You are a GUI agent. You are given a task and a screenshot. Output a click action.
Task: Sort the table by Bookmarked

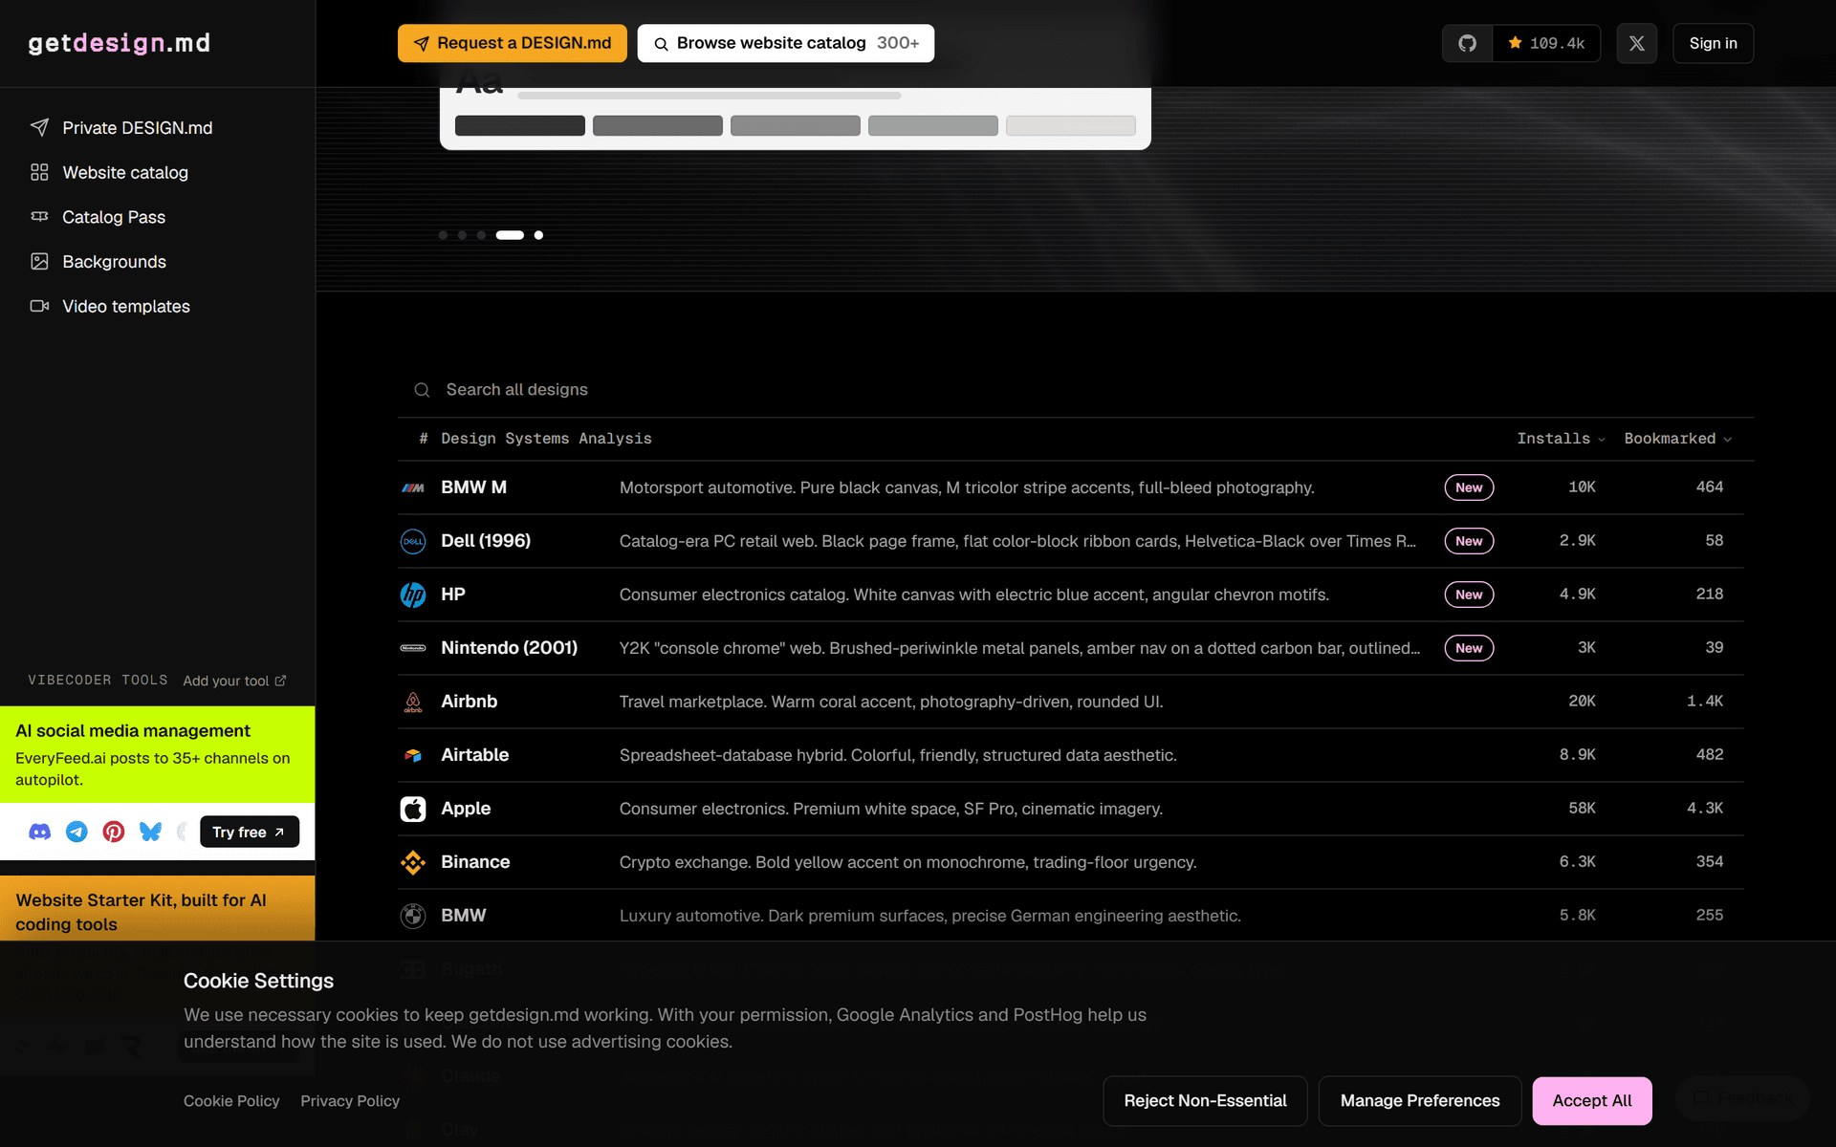(x=1678, y=439)
